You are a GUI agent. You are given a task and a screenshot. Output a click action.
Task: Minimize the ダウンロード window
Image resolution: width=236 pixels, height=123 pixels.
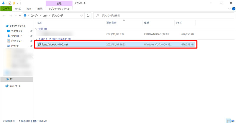pyautogui.click(x=212, y=3)
